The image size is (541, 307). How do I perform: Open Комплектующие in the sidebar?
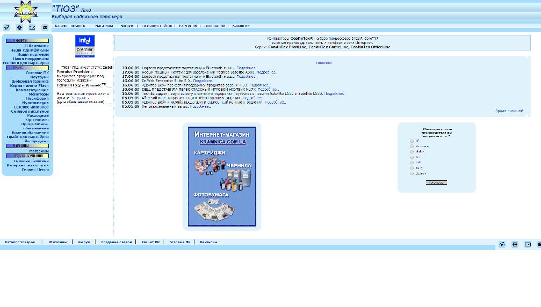[32, 90]
